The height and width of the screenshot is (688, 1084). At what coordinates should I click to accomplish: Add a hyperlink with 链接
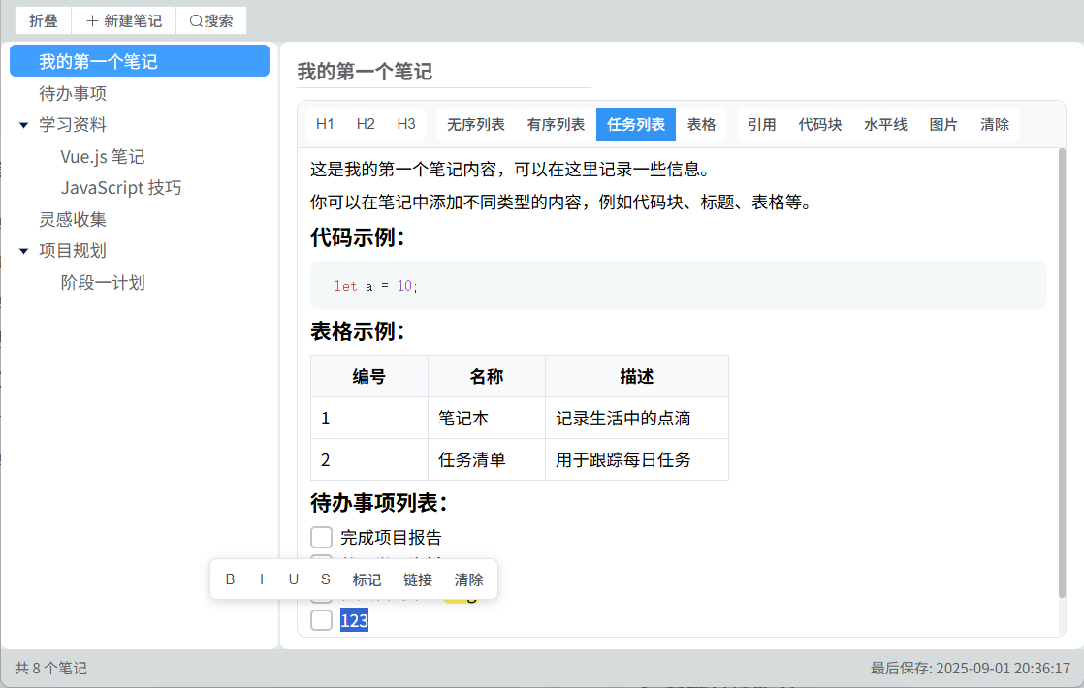(418, 579)
